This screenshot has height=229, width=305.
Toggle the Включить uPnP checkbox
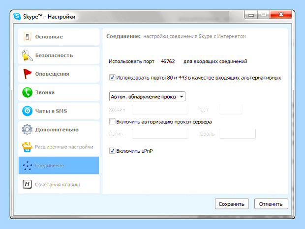[x=112, y=151]
